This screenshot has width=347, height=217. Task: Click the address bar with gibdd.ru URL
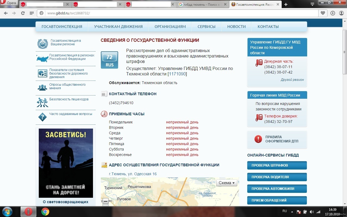tap(178, 13)
